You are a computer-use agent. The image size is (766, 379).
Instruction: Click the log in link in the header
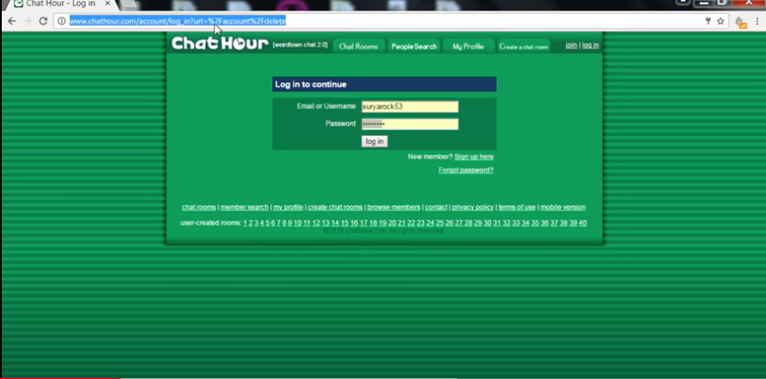coord(590,45)
